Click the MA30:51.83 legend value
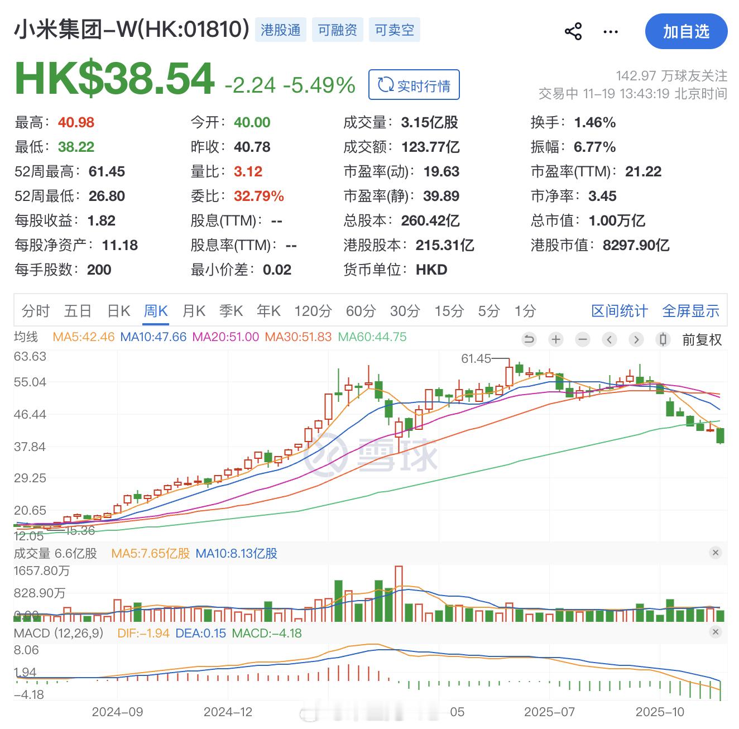Viewport: 739px width, 729px height. click(298, 337)
